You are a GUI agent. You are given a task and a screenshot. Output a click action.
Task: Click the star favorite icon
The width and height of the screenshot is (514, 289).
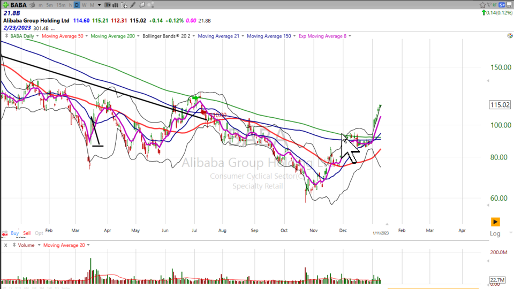click(482, 5)
